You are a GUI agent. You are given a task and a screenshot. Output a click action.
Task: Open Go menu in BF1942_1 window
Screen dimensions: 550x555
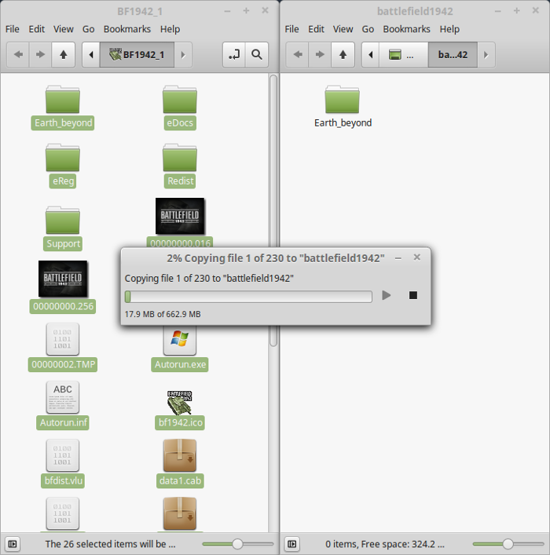click(88, 29)
